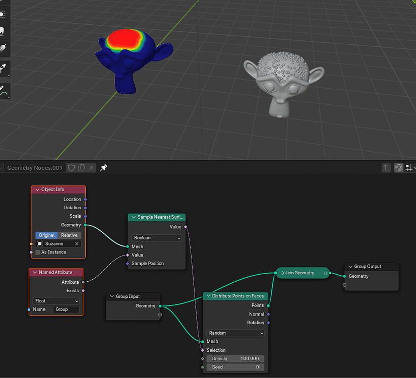
Task: Collapse the Sample Nearest Surface node
Action: [134, 217]
